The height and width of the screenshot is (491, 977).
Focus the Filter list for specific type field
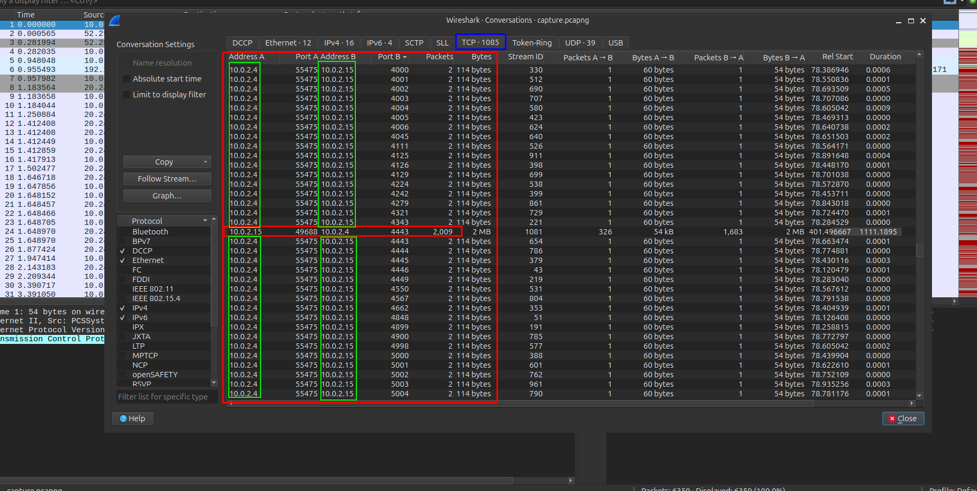click(167, 397)
